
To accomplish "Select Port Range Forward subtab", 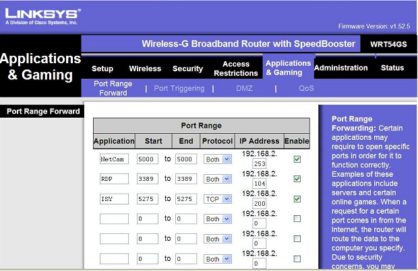I will [113, 88].
